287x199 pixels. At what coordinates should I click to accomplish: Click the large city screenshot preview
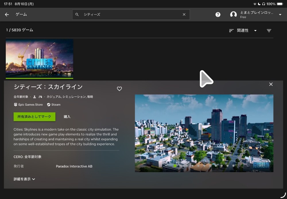[204, 133]
